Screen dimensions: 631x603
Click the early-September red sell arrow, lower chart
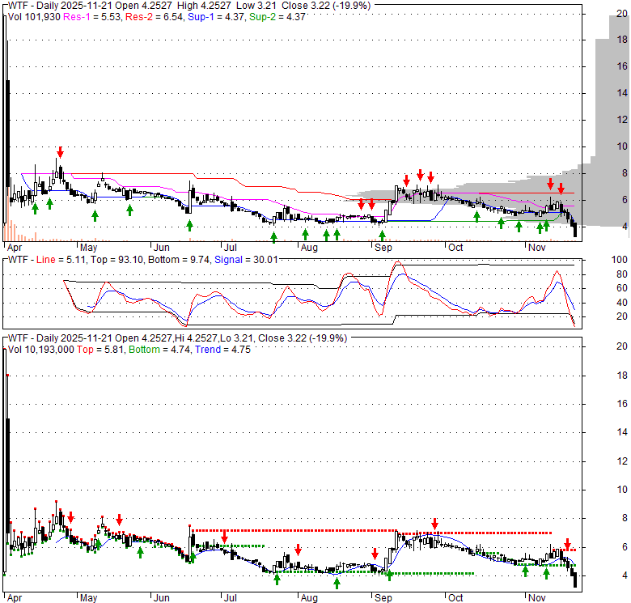point(375,554)
